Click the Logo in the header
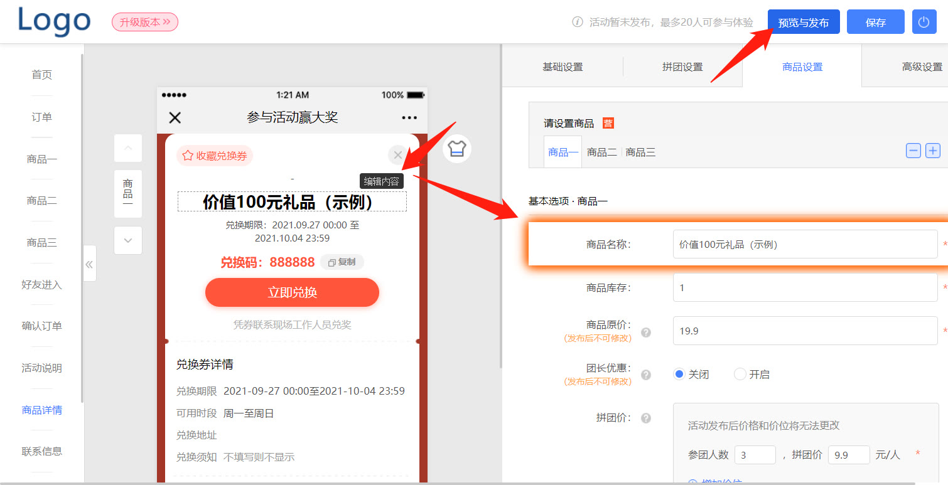 click(54, 21)
